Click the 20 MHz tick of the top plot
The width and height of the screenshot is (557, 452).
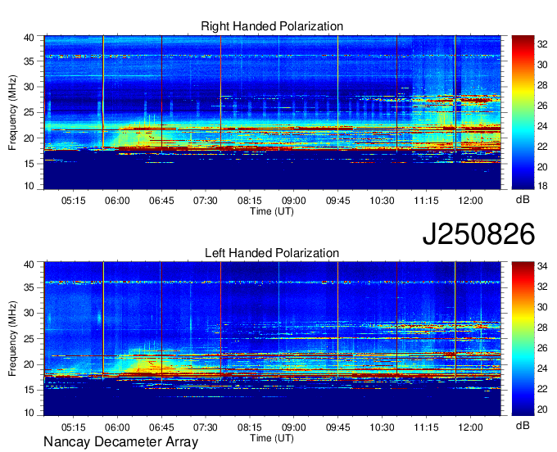(x=29, y=138)
